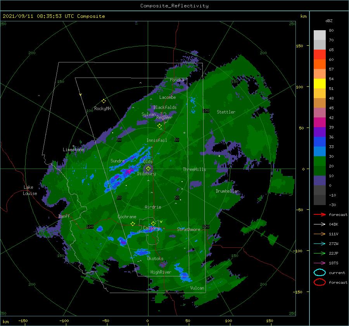349x326 pixels.
Task: Click the Sundre city label
Action: 117,160
